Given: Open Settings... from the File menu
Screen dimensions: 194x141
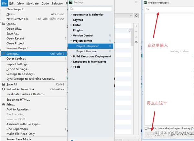Looking at the screenshot, I should 34,54.
